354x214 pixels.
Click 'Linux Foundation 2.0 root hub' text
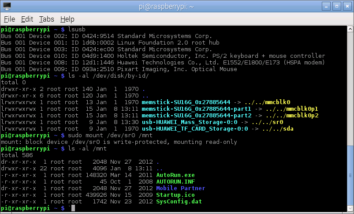[168, 42]
